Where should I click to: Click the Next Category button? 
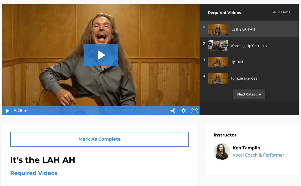(249, 94)
